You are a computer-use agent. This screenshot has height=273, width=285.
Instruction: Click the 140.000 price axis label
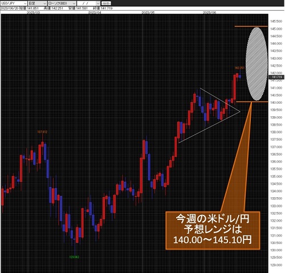276,103
